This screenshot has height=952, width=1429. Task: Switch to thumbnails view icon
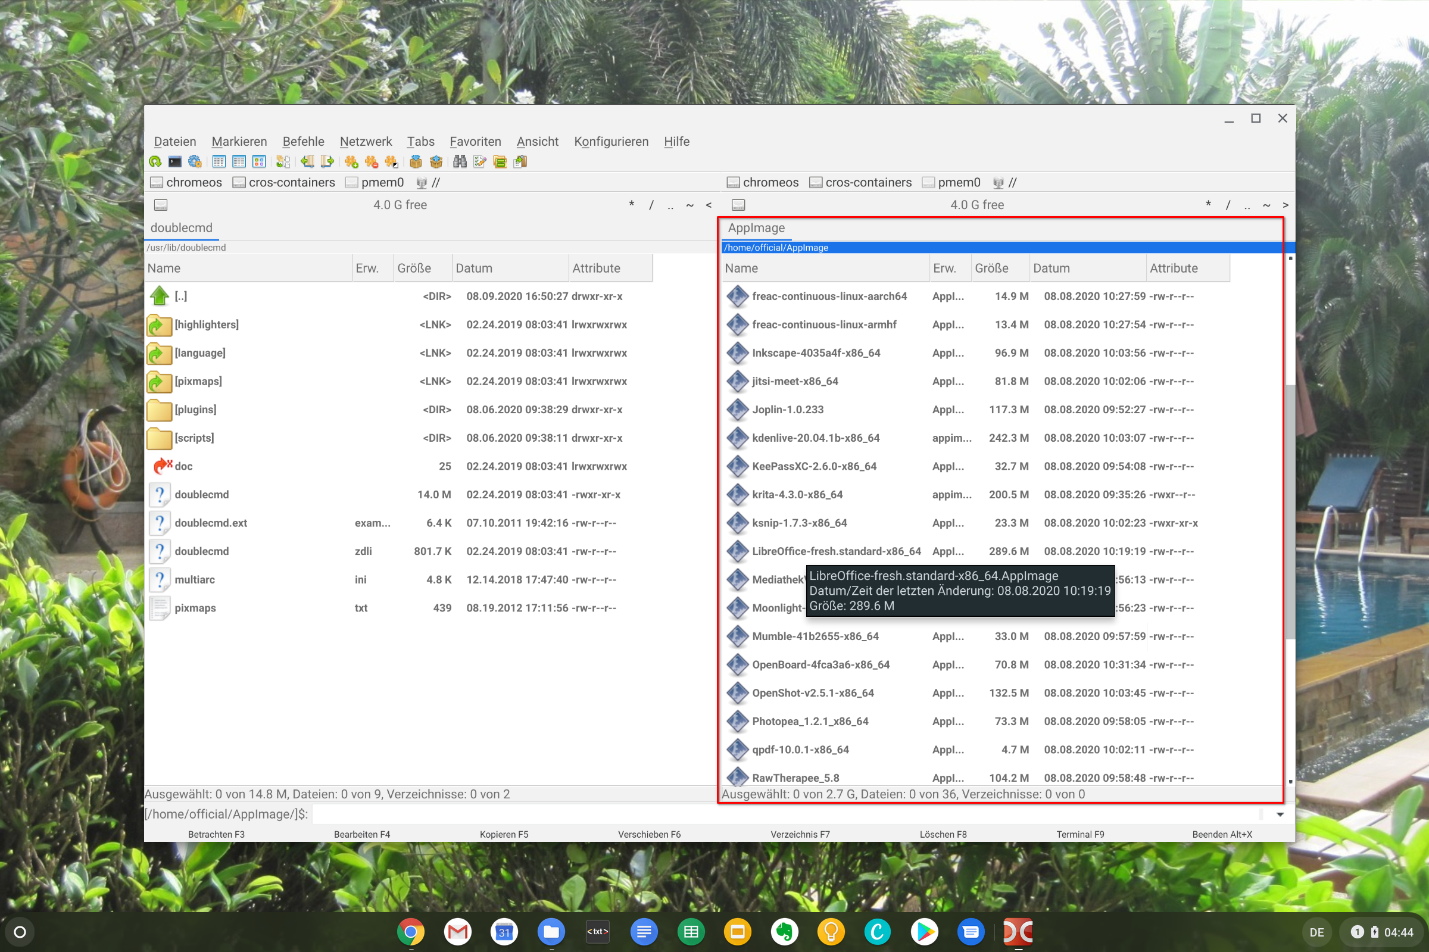[259, 161]
